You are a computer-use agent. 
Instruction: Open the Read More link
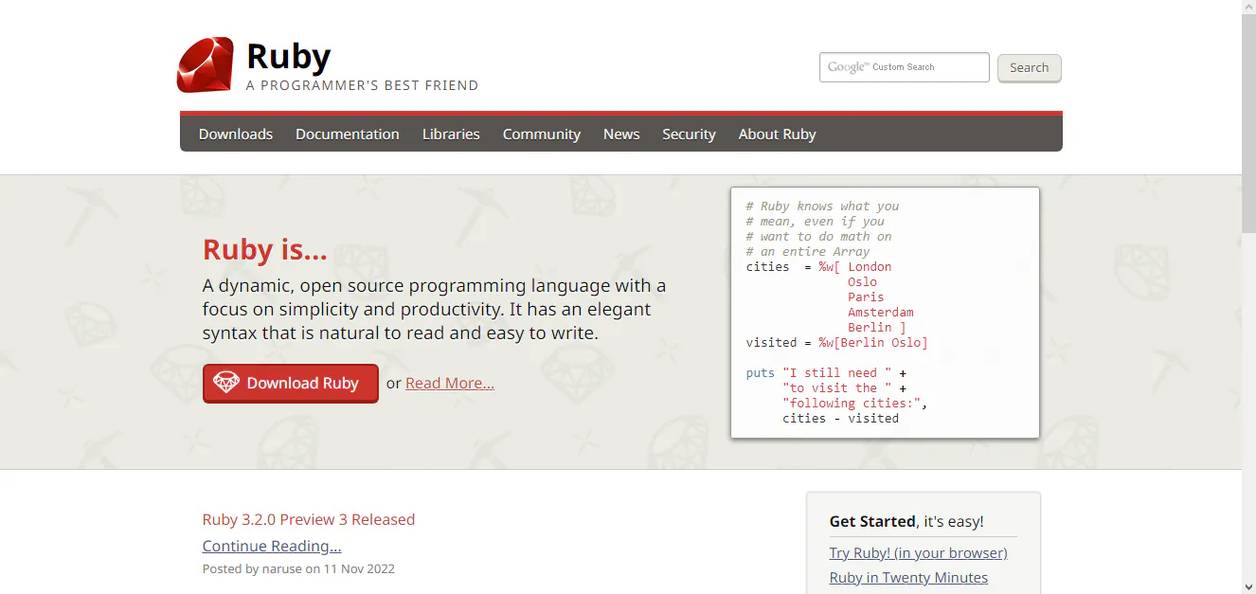450,382
